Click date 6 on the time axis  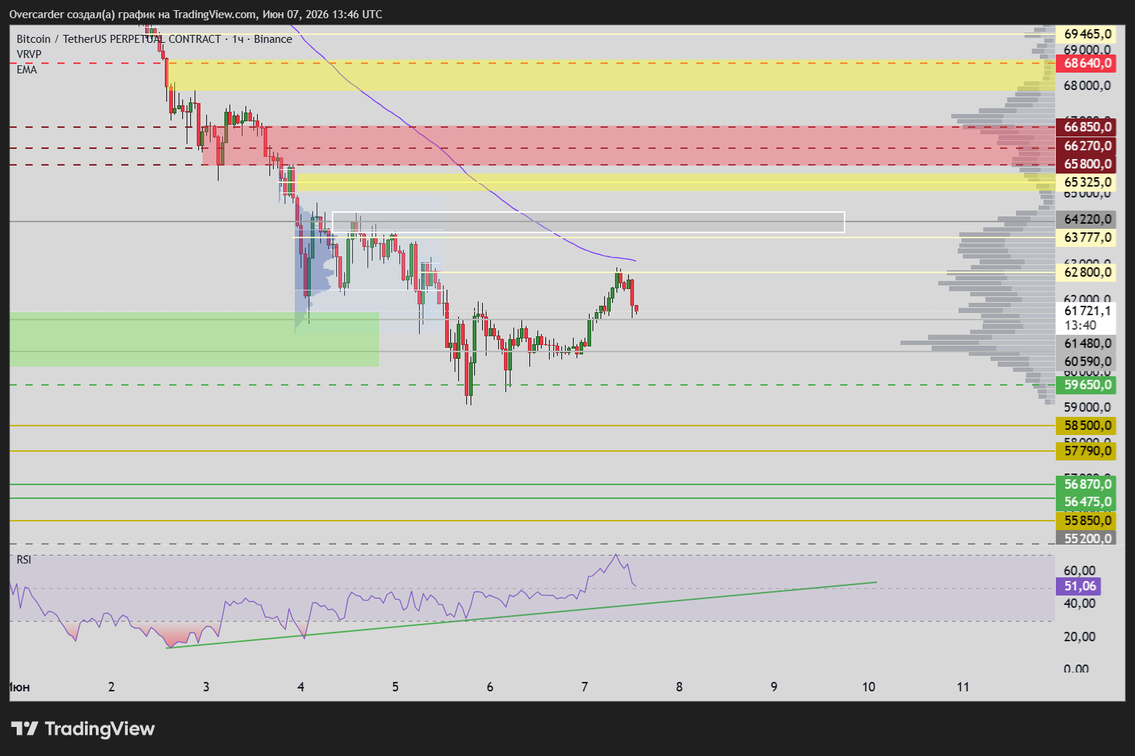(x=490, y=687)
